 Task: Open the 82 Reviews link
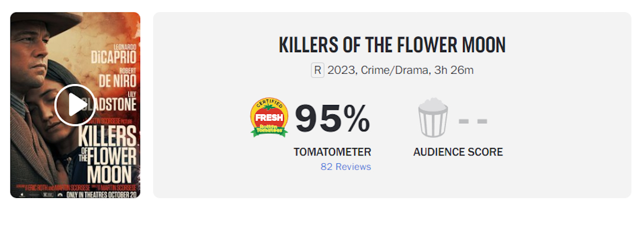[x=345, y=166]
